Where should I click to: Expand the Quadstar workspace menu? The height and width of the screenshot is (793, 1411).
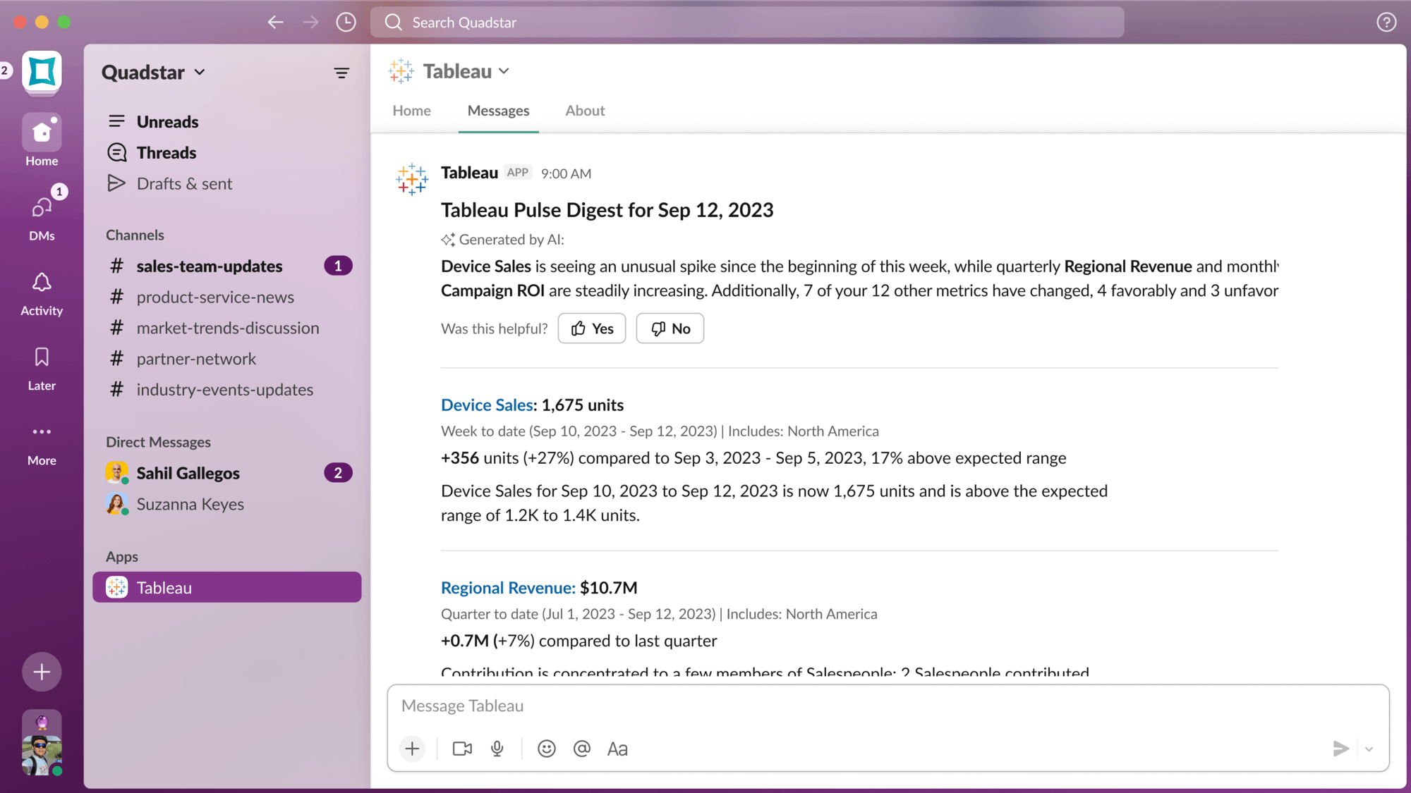click(x=154, y=72)
